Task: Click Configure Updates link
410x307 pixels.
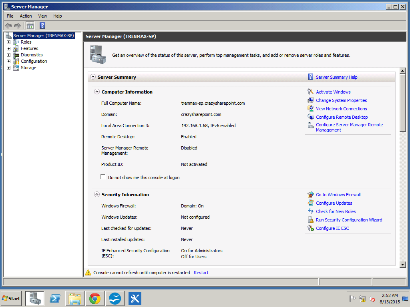Action: pos(334,203)
